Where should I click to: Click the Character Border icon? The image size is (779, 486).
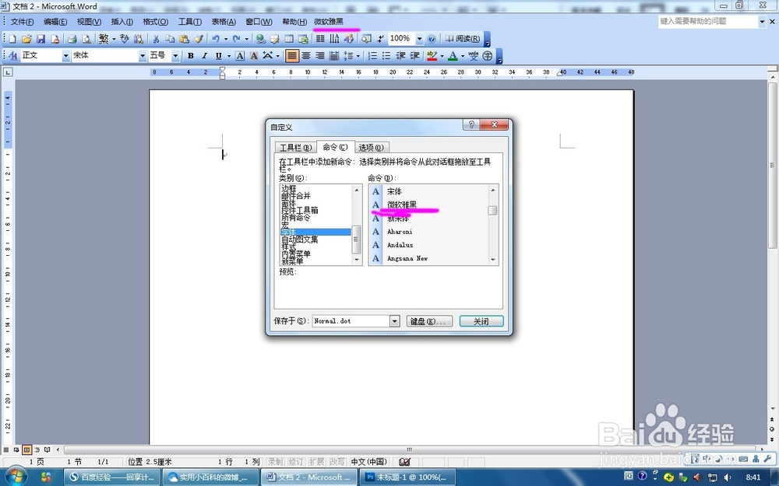240,55
